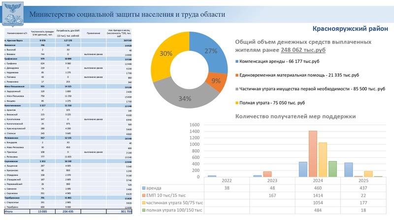
Task: Click the yellow bar for 2025
Action: 368,174
